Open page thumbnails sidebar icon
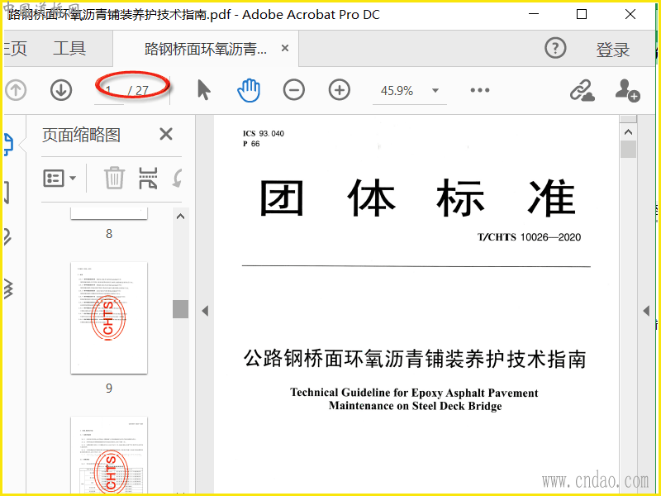The height and width of the screenshot is (496, 661). point(8,145)
